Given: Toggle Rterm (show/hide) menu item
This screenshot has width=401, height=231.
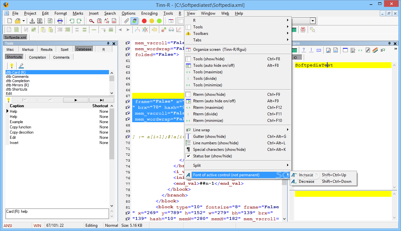Looking at the screenshot, I should click(x=238, y=94).
